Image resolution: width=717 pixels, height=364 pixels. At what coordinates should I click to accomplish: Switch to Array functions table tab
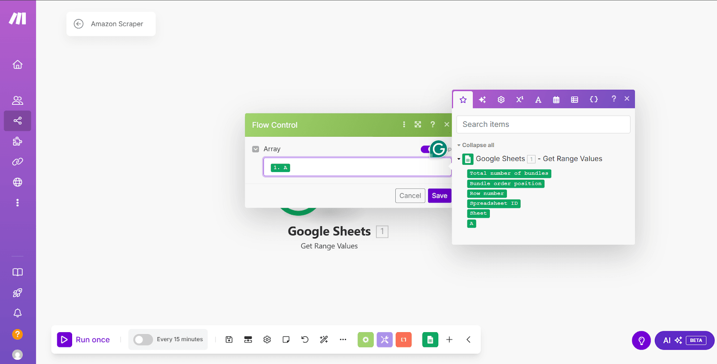point(574,100)
